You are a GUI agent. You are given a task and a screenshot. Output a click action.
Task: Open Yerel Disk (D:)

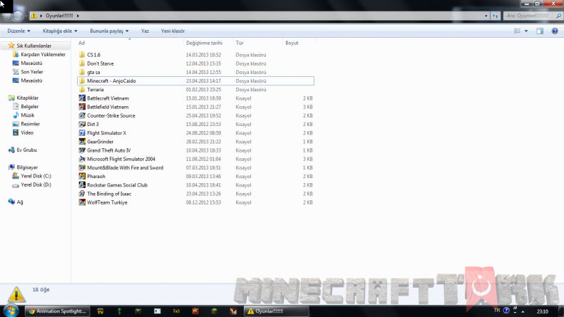pyautogui.click(x=36, y=185)
